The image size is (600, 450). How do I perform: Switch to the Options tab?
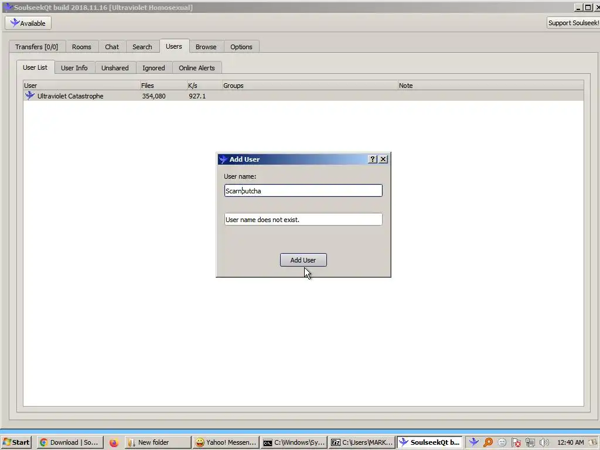(241, 47)
